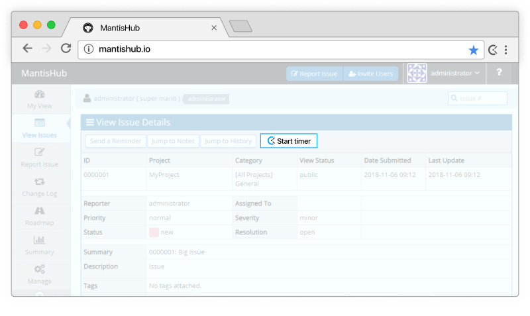
Task: Open a new browser tab
Action: coord(240,26)
